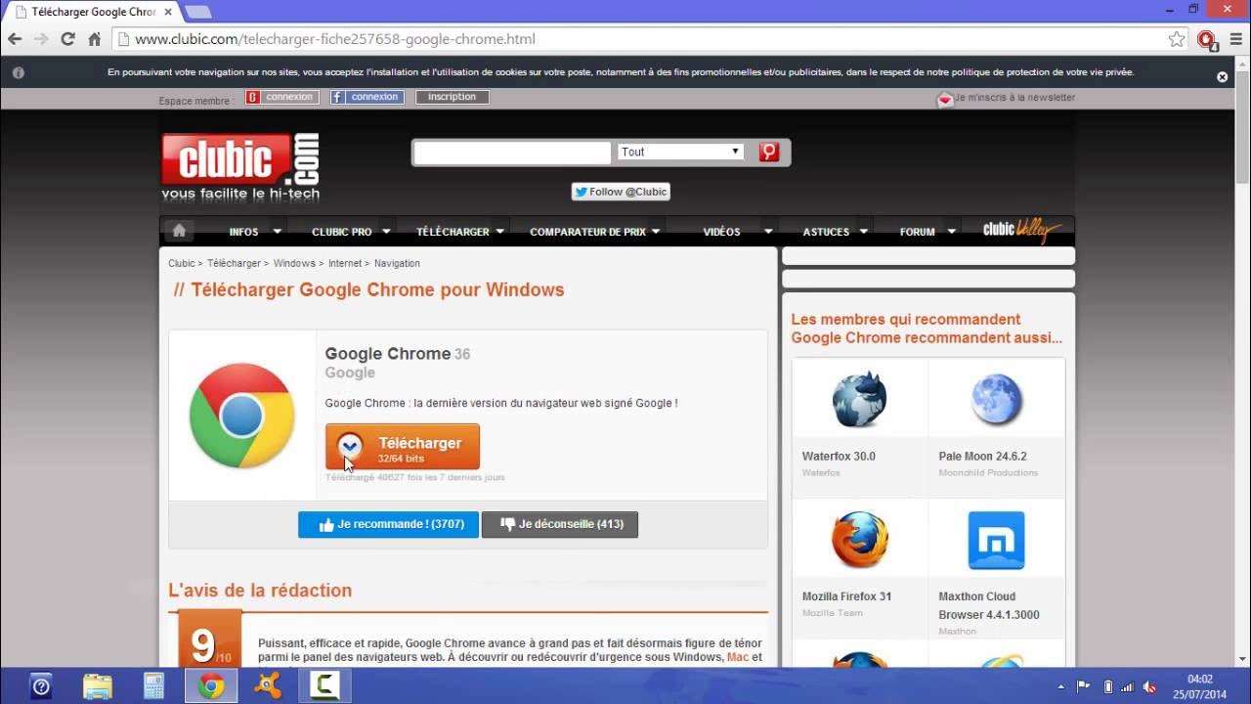The width and height of the screenshot is (1251, 704).
Task: Bookmark this page with the star icon
Action: coord(1177,39)
